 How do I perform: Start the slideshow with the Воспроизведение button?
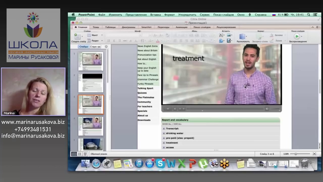coord(297,36)
